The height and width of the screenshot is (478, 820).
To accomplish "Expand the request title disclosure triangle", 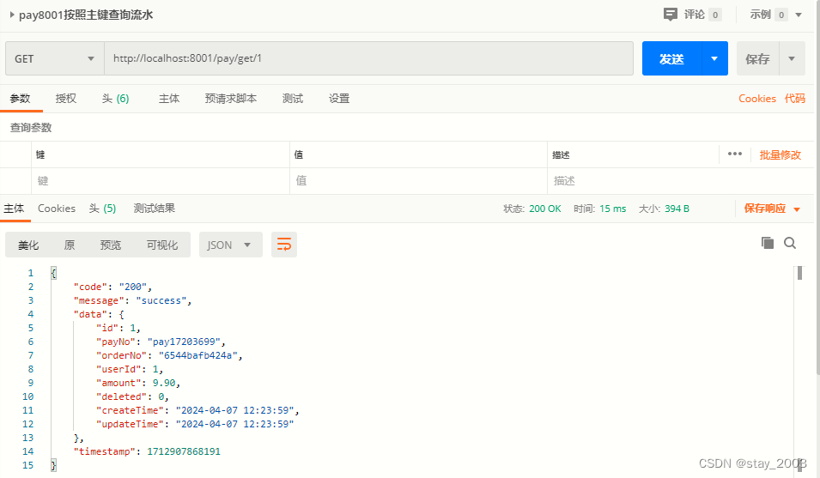I will (x=11, y=15).
